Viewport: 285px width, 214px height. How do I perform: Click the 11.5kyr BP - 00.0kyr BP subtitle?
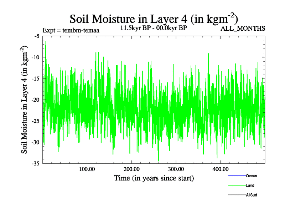[154, 28]
